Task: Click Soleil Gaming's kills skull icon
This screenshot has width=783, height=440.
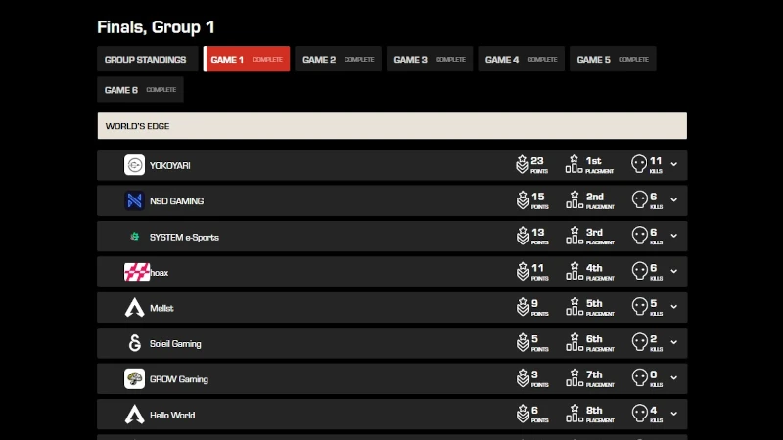Action: tap(640, 342)
